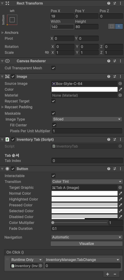Click the Visualize navigation button
This screenshot has height=280, width=124.
(87, 244)
